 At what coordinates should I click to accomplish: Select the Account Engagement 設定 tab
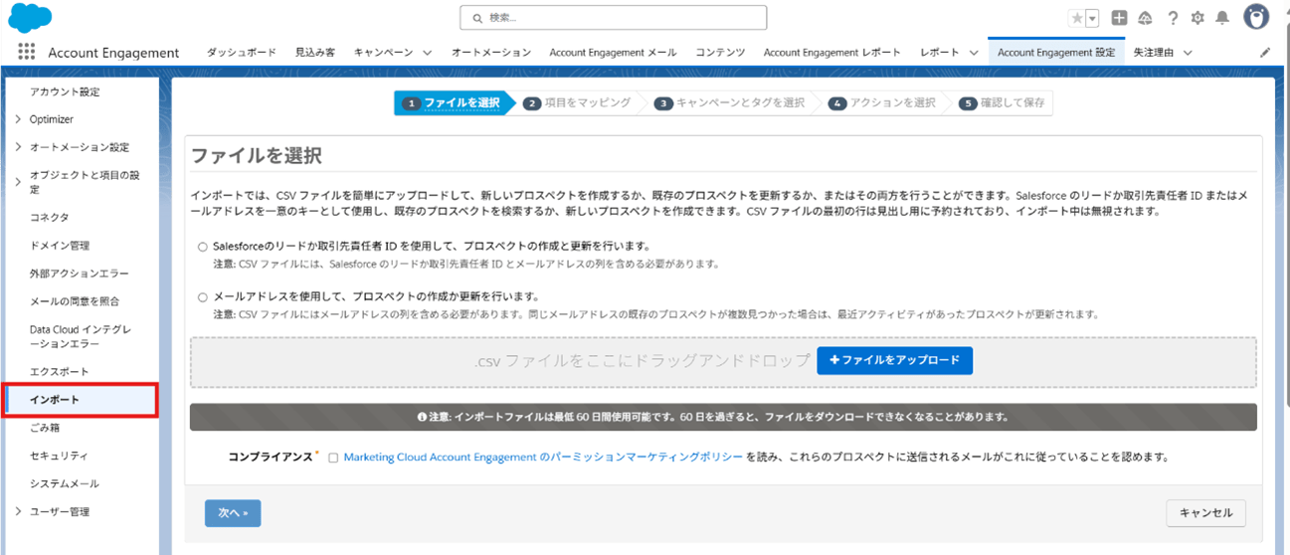(x=1056, y=53)
